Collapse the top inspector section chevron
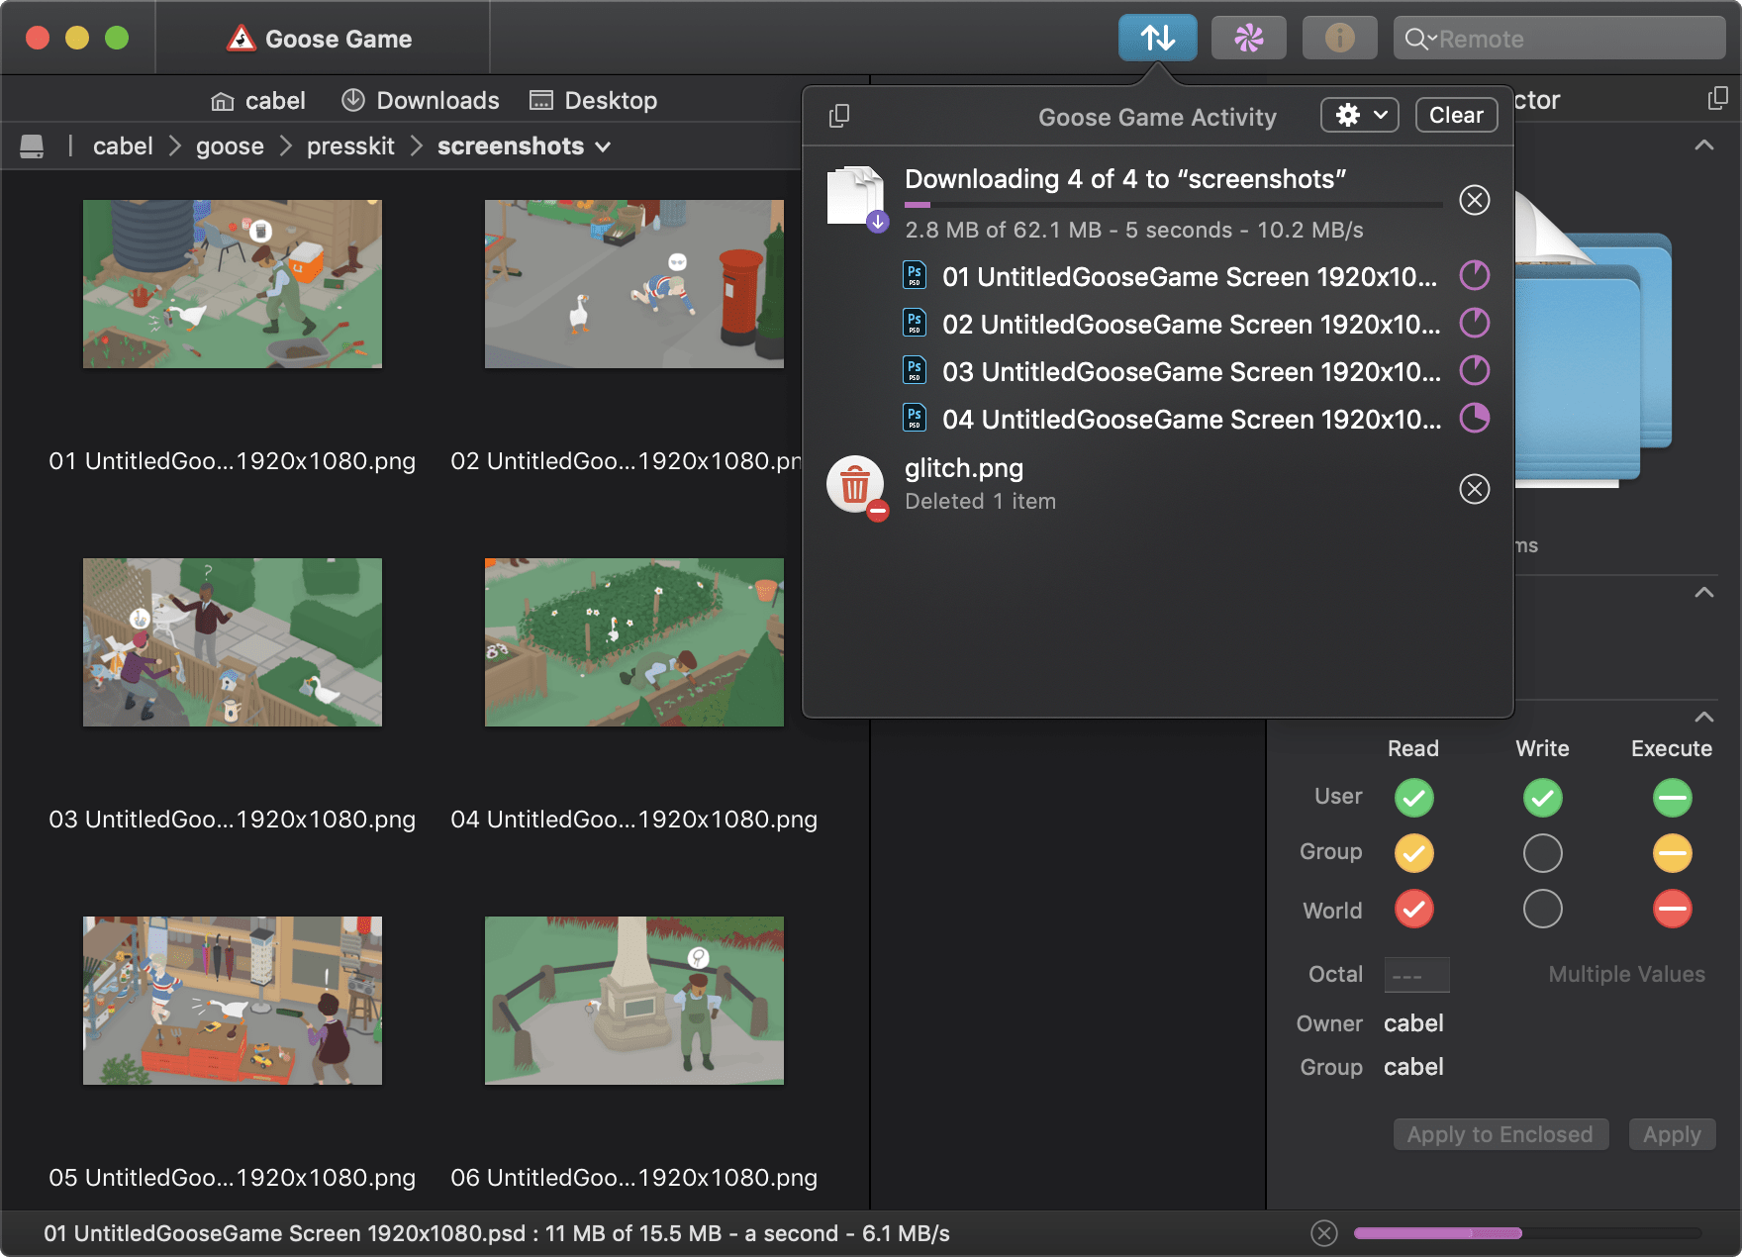The width and height of the screenshot is (1742, 1257). click(x=1703, y=145)
